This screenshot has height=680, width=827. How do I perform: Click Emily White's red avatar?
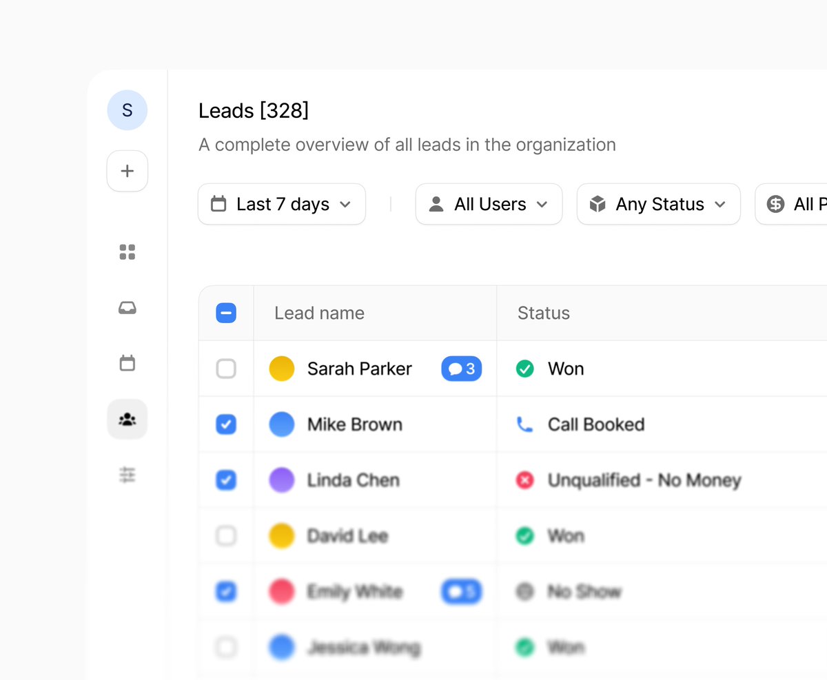tap(282, 591)
